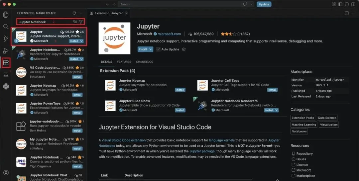The width and height of the screenshot is (359, 181).
Task: Open the Marketplace resource link
Action: [305, 176]
